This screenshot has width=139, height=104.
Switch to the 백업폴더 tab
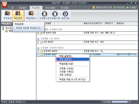coord(36,8)
